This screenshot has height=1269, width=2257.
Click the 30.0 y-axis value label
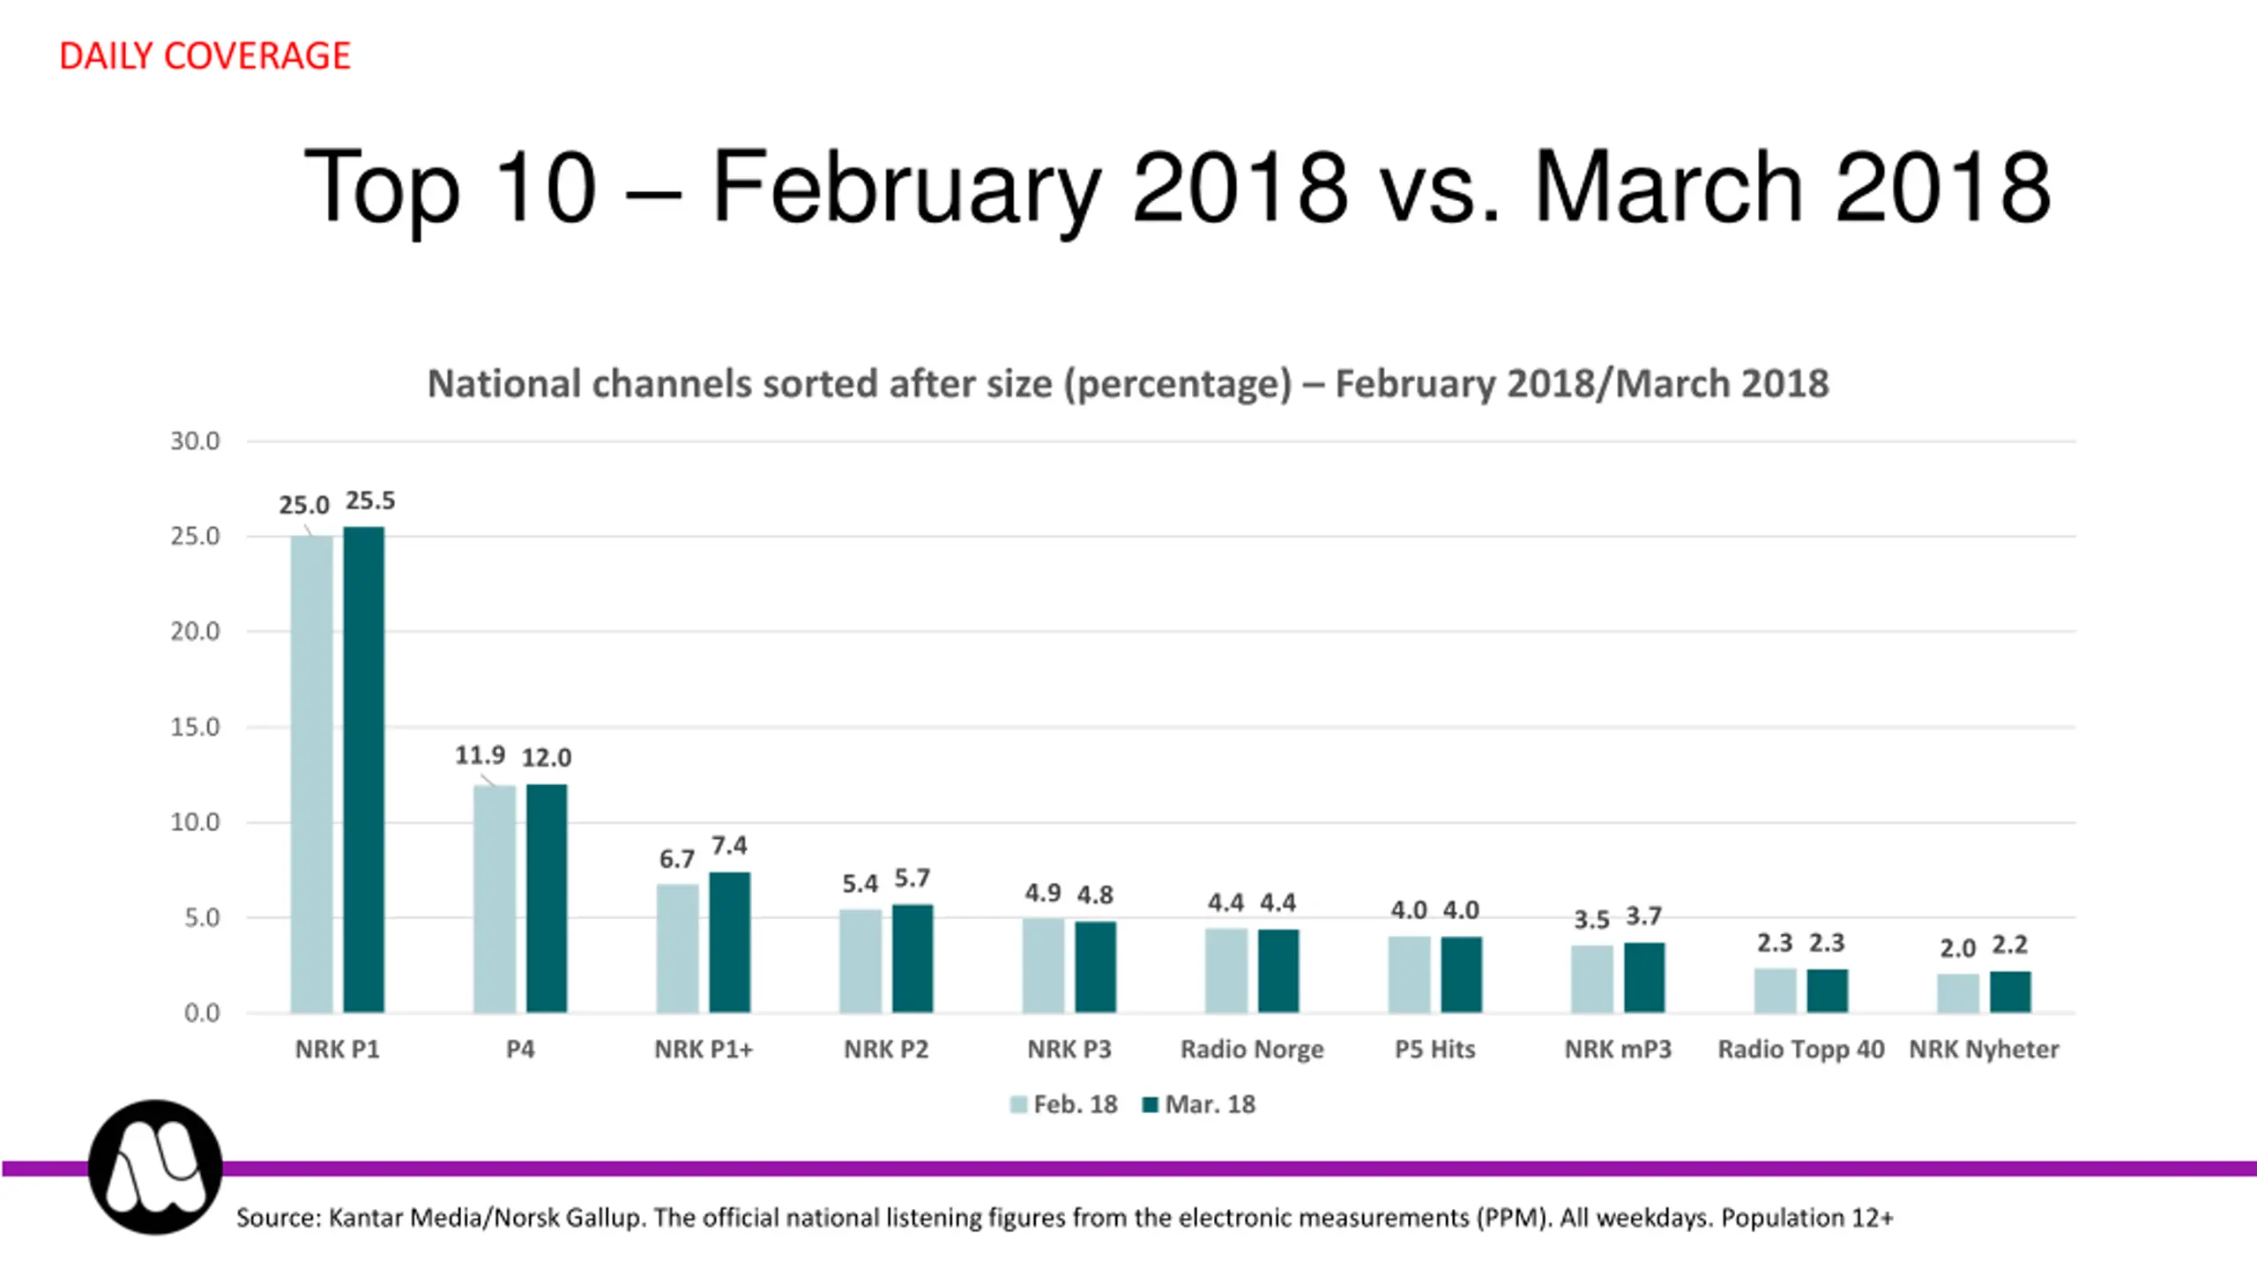click(x=195, y=441)
